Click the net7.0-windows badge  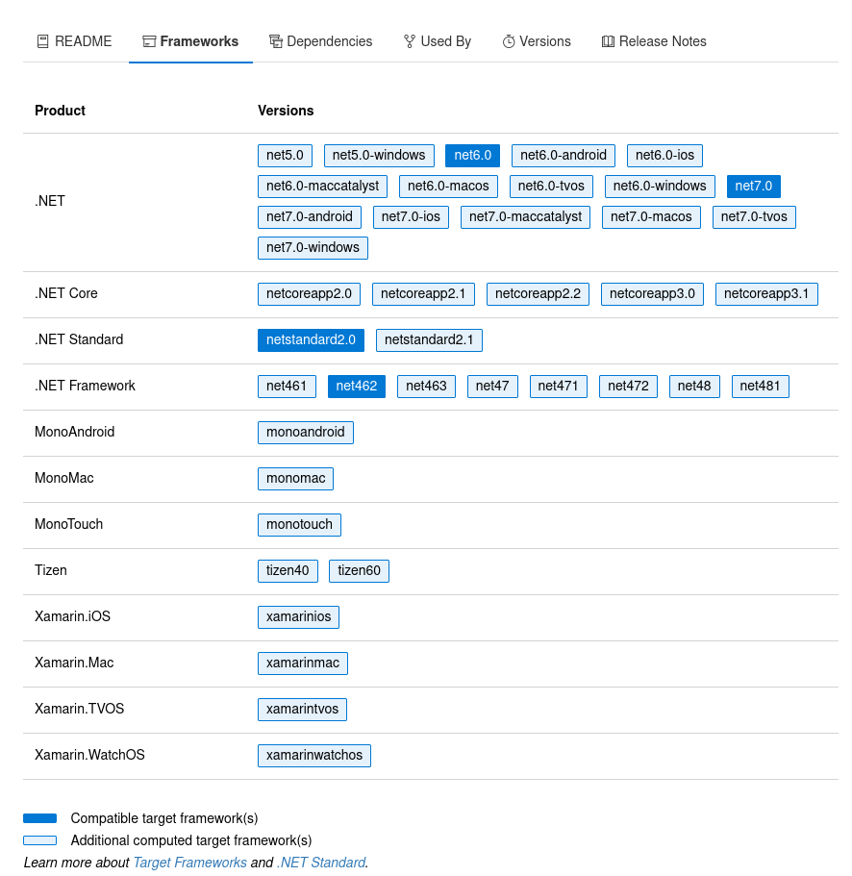click(313, 247)
